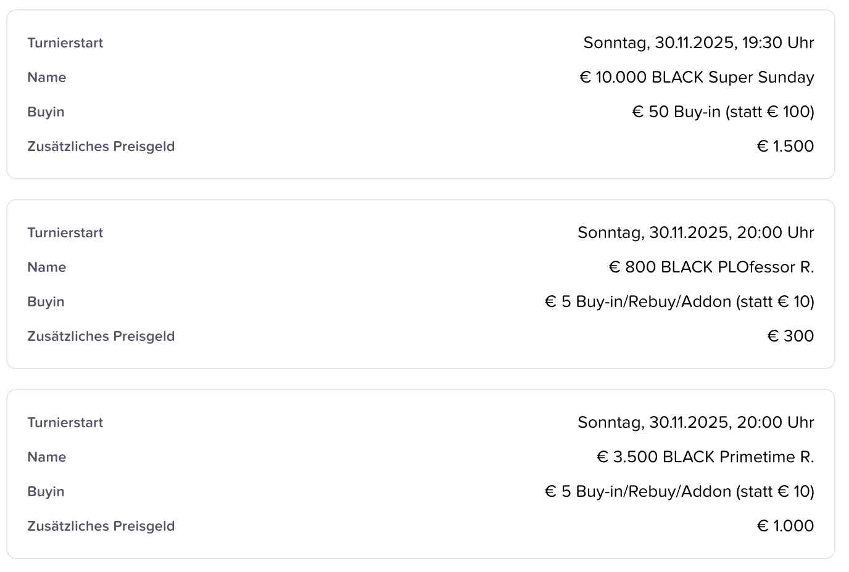The height and width of the screenshot is (572, 849).
Task: Click the 'Name' label in the Super Sunday card
Action: point(47,77)
